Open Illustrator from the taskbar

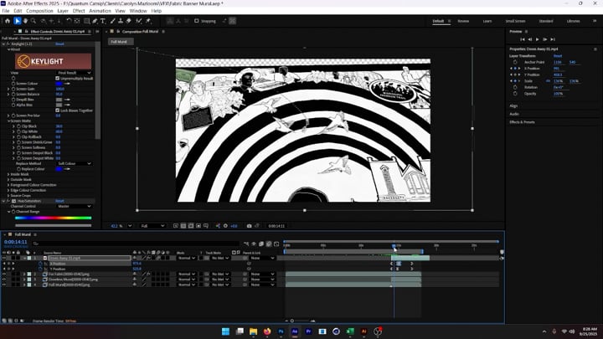[363, 331]
